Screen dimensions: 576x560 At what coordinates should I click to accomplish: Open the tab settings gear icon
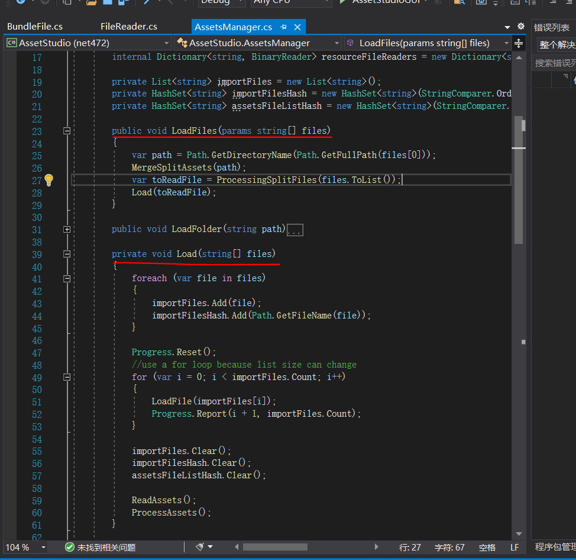point(520,27)
